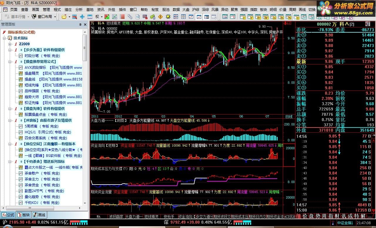Click the red-green diagonal chart icon
Viewport: 376px width, 228px height.
(107, 17)
